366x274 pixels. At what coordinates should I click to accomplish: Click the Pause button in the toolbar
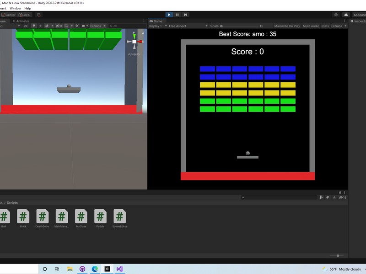click(x=178, y=15)
